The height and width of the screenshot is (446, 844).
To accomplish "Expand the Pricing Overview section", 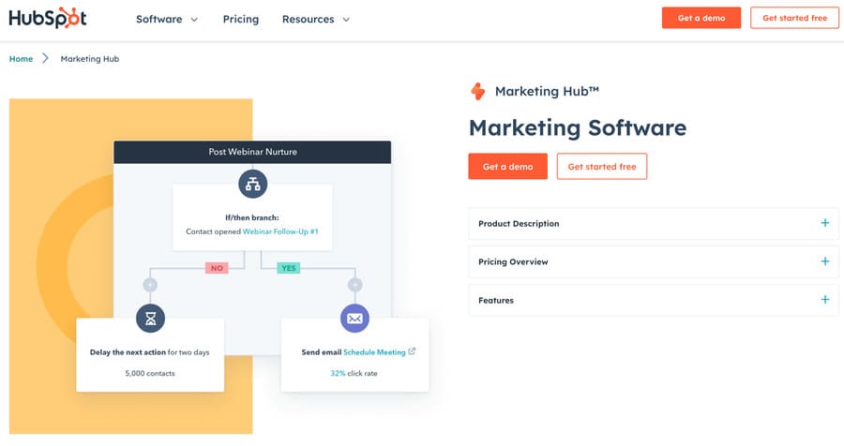I will click(x=654, y=261).
